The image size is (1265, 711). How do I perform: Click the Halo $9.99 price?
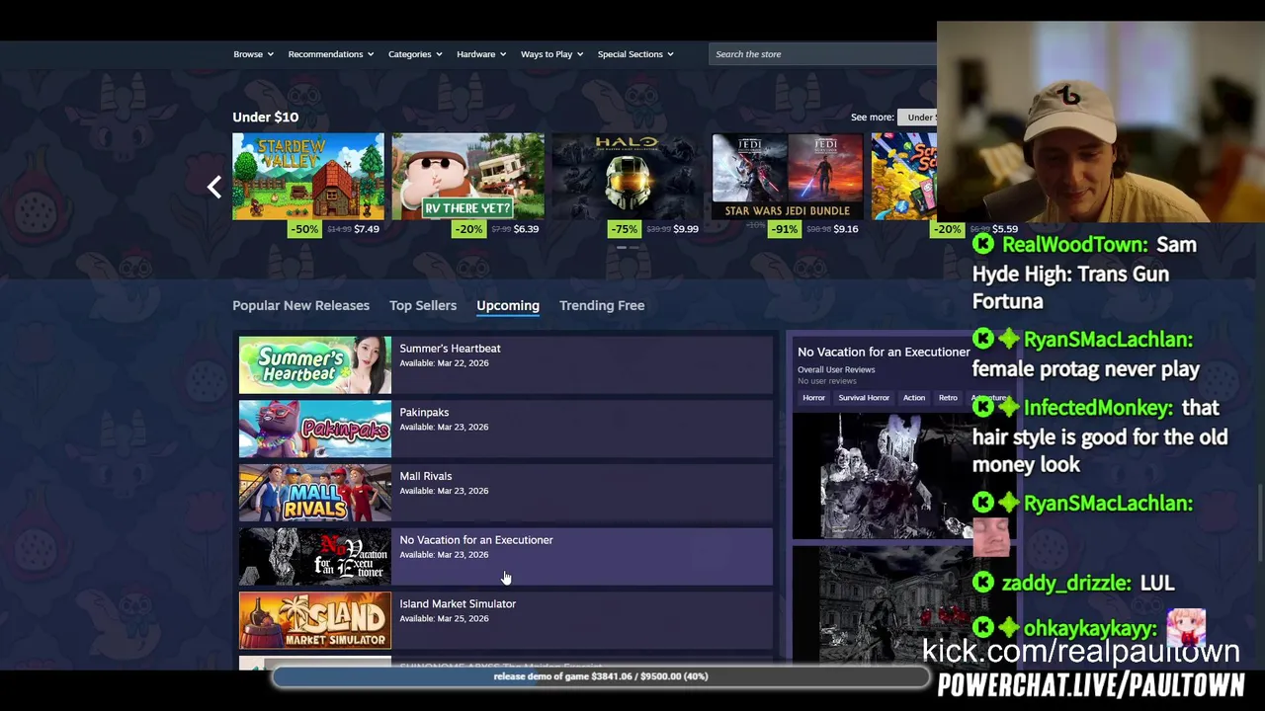coord(686,229)
